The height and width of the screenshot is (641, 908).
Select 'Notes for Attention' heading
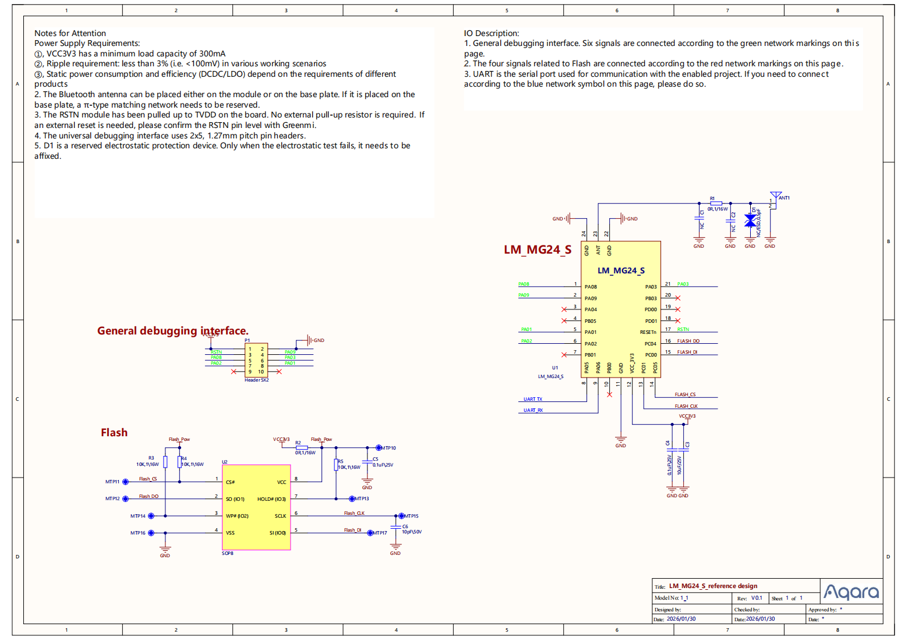point(70,33)
